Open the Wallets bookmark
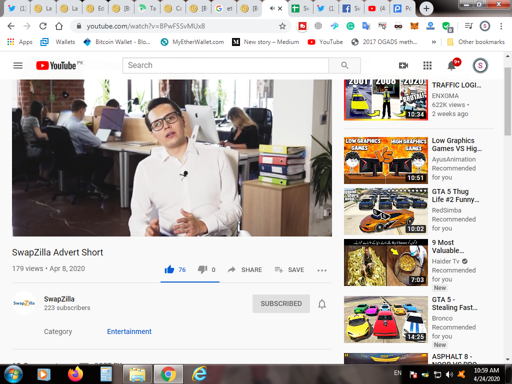This screenshot has height=384, width=512. [58, 42]
